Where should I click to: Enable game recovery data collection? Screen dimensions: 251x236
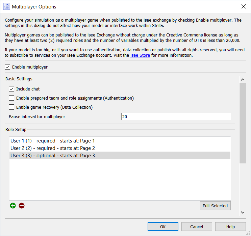12,107
